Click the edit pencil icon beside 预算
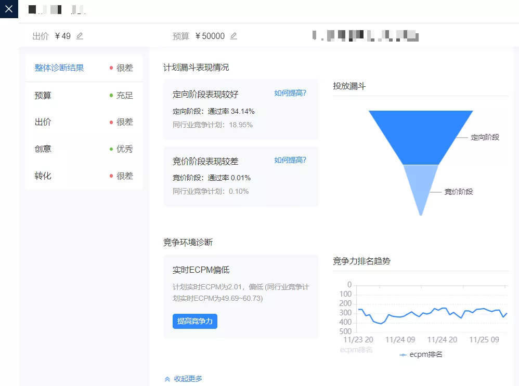The height and width of the screenshot is (386, 519). pyautogui.click(x=233, y=36)
